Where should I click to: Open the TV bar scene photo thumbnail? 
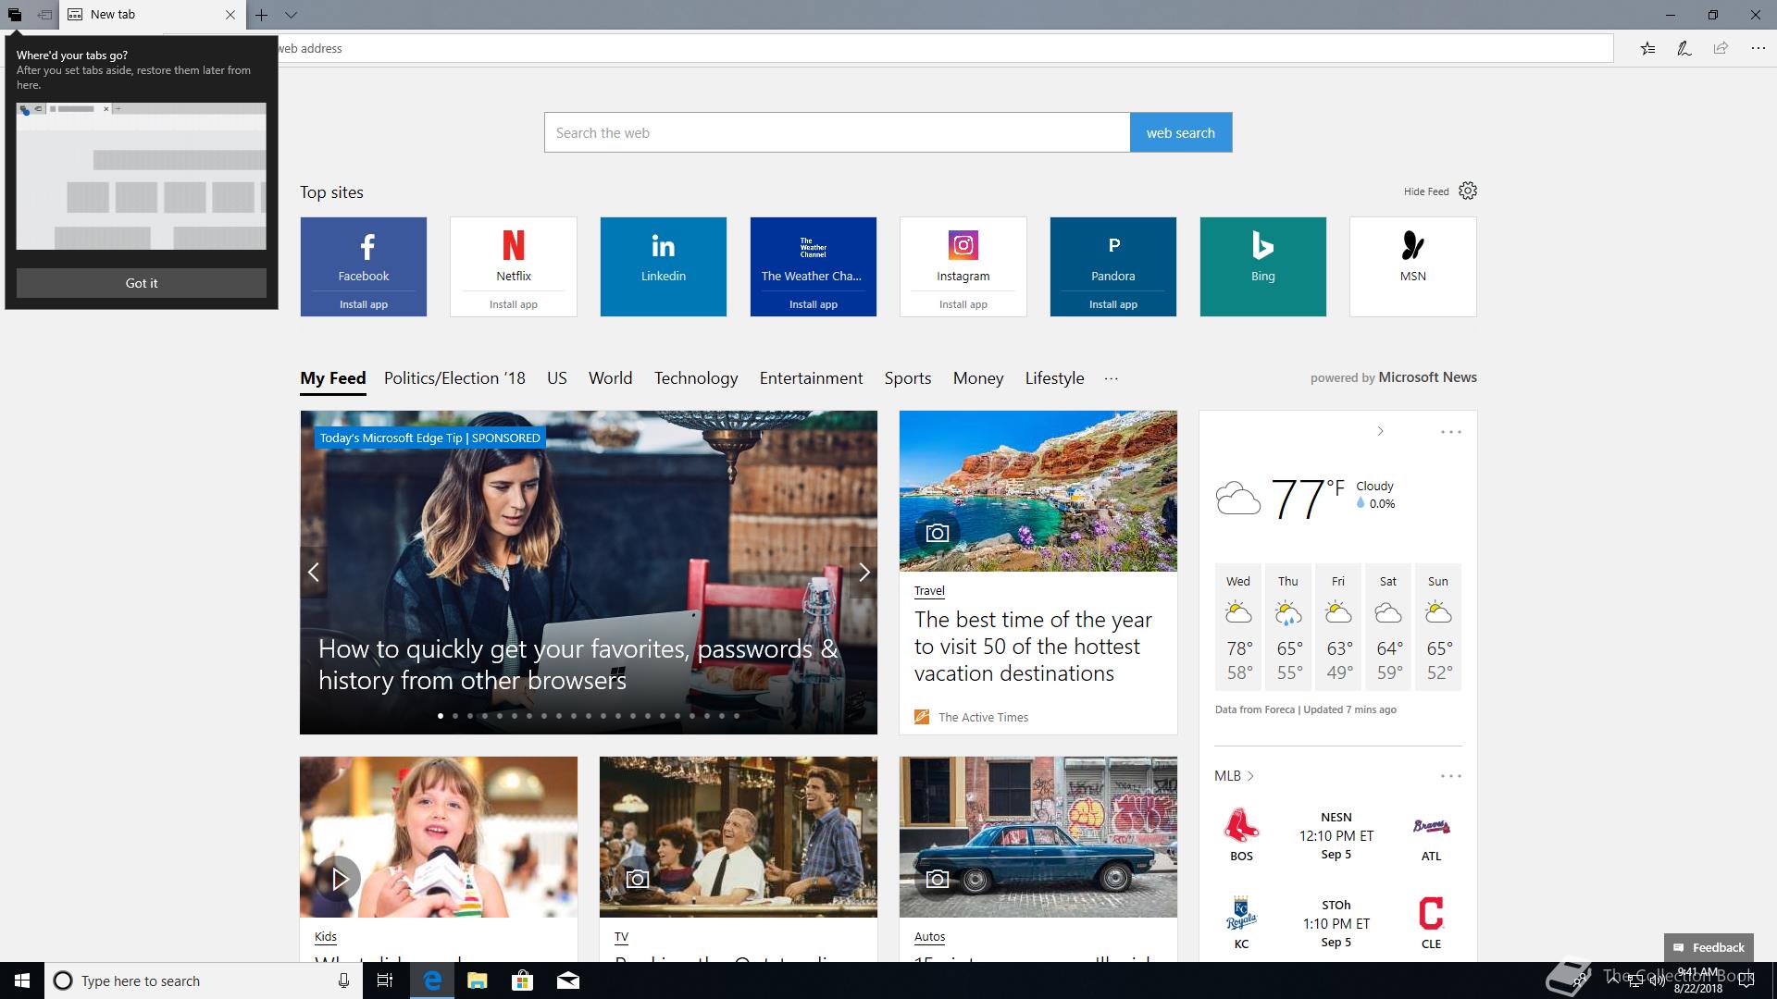click(739, 837)
